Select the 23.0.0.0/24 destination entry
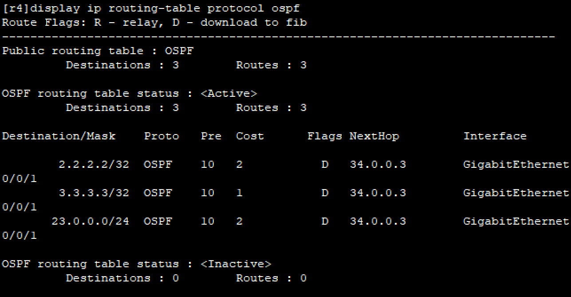The height and width of the screenshot is (297, 571). pos(90,222)
